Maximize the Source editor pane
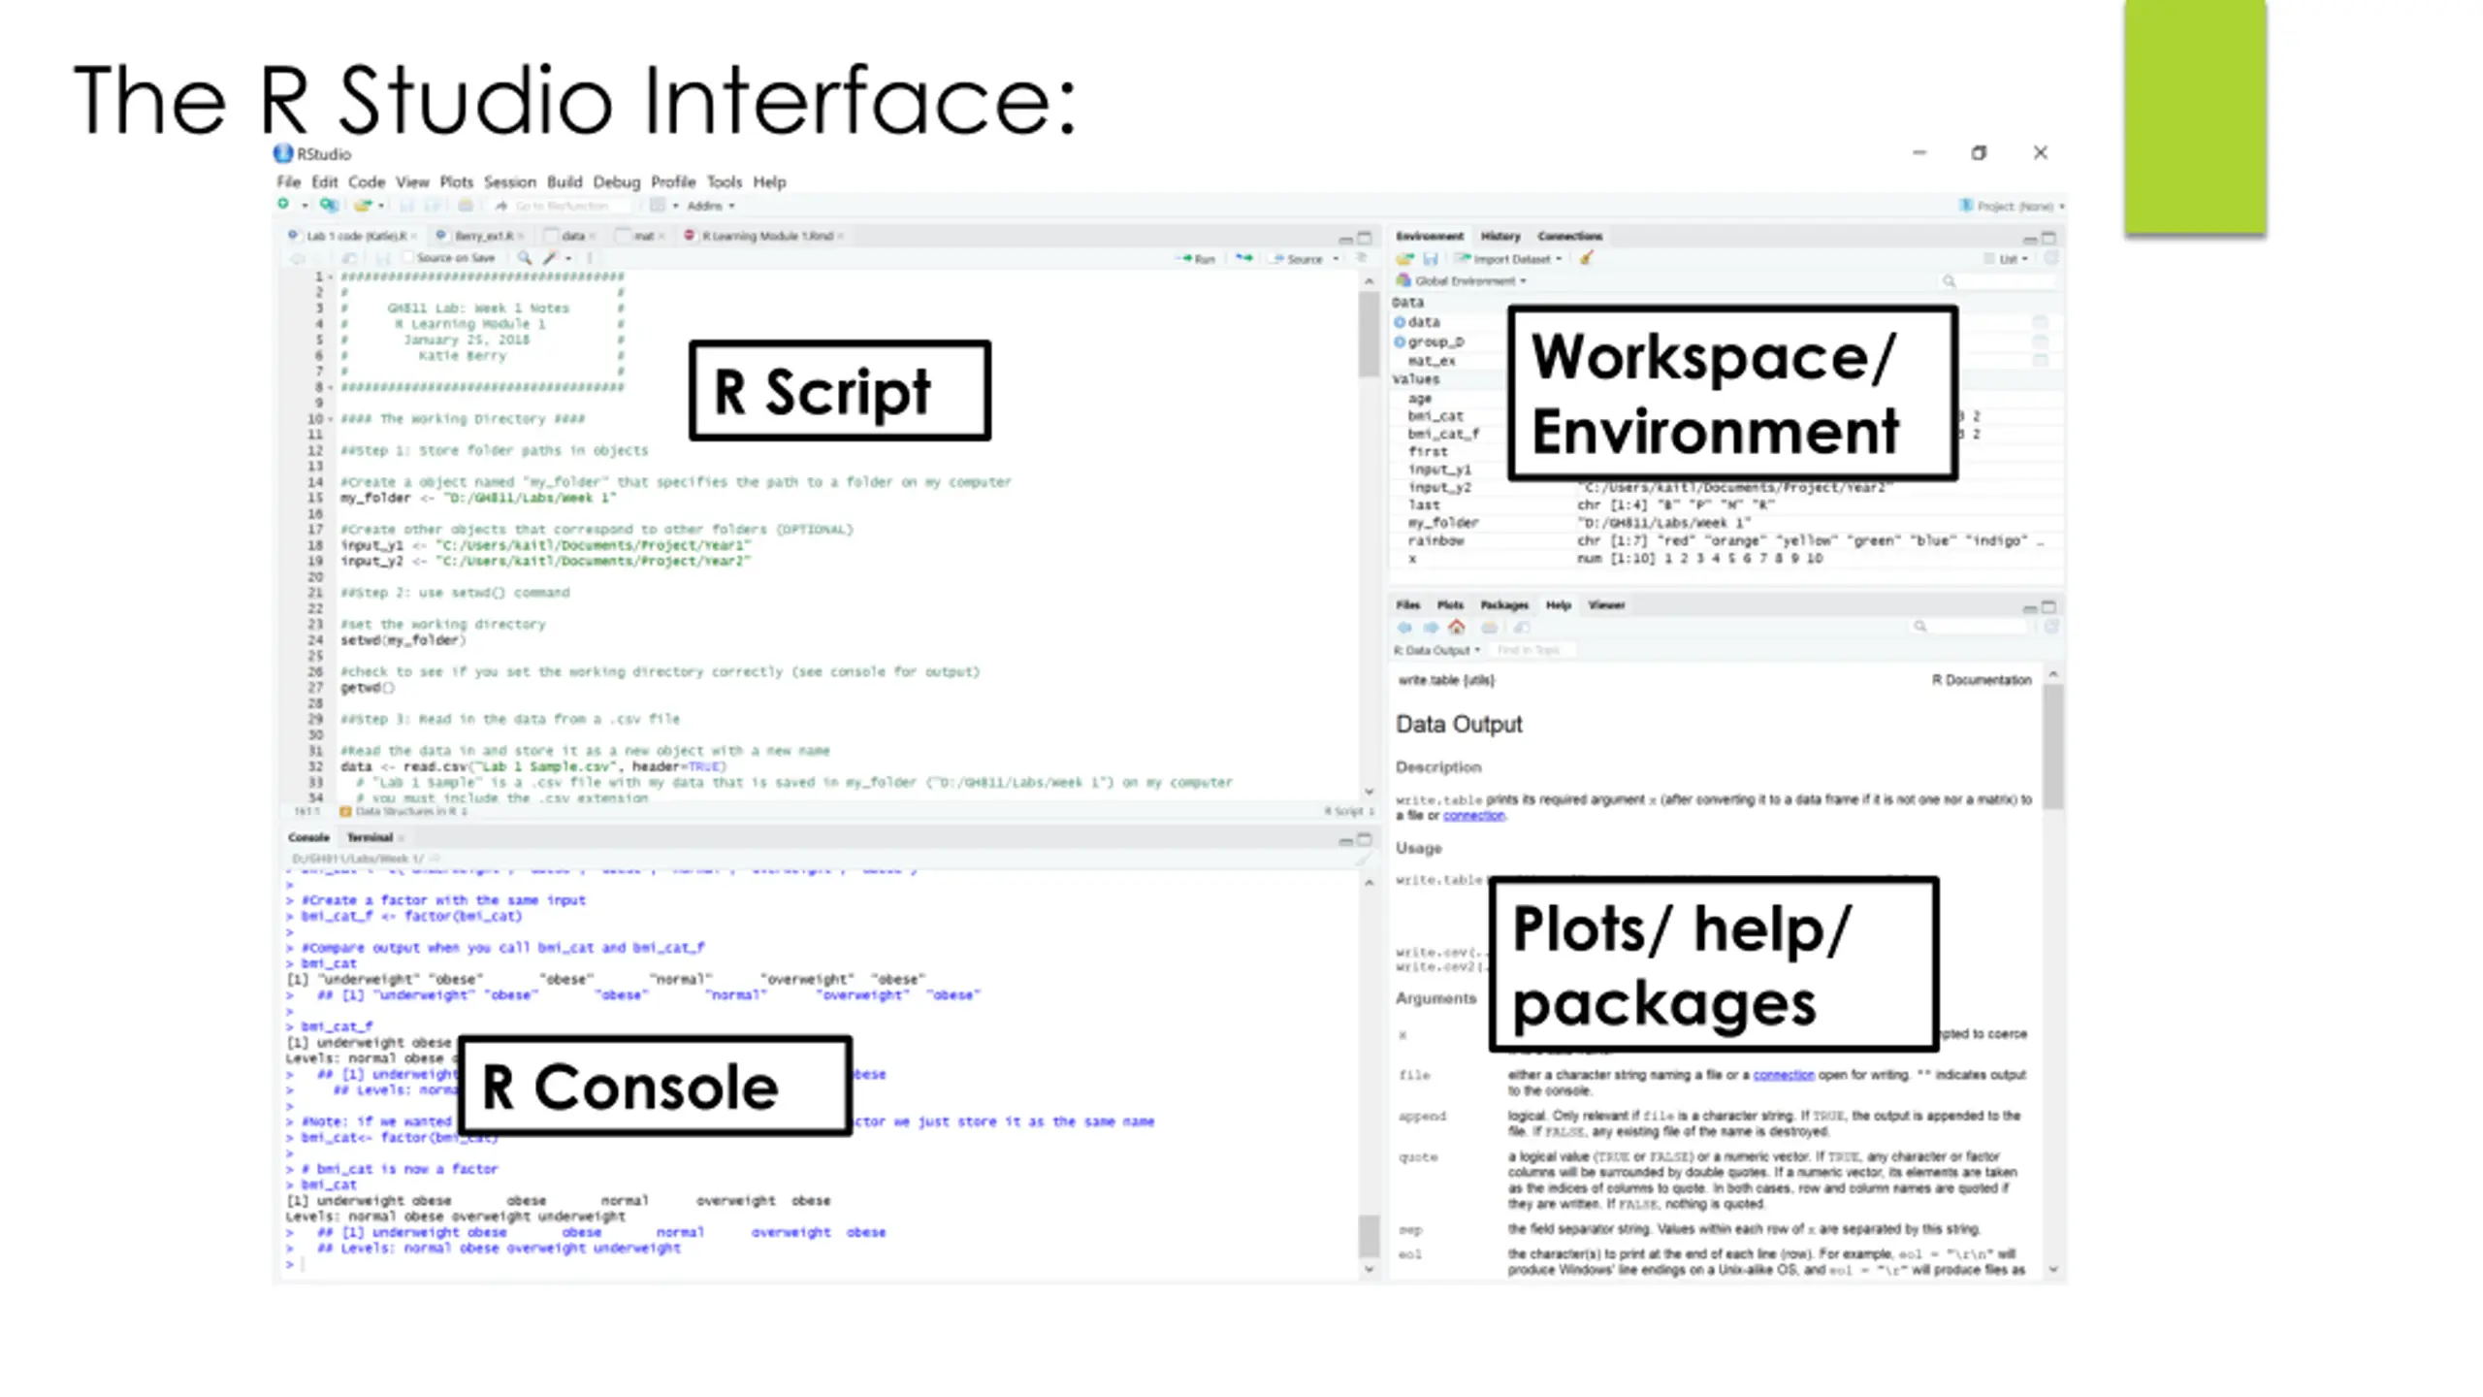This screenshot has height=1397, width=2483. pos(1365,238)
